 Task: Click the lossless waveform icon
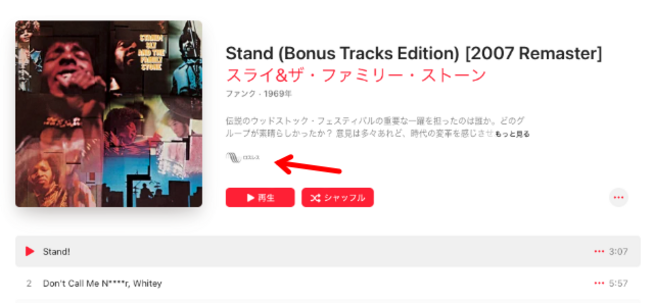(233, 158)
